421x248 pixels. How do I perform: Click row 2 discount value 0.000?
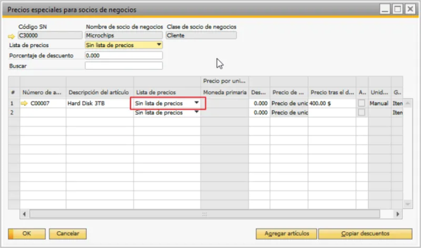tap(259, 112)
